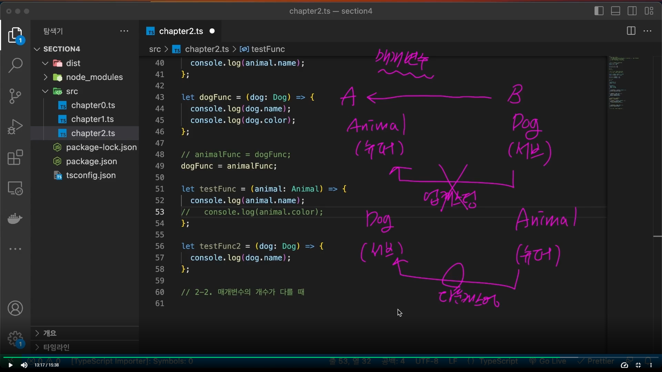Click the video progress bar
This screenshot has height=372, width=662.
coord(331,357)
